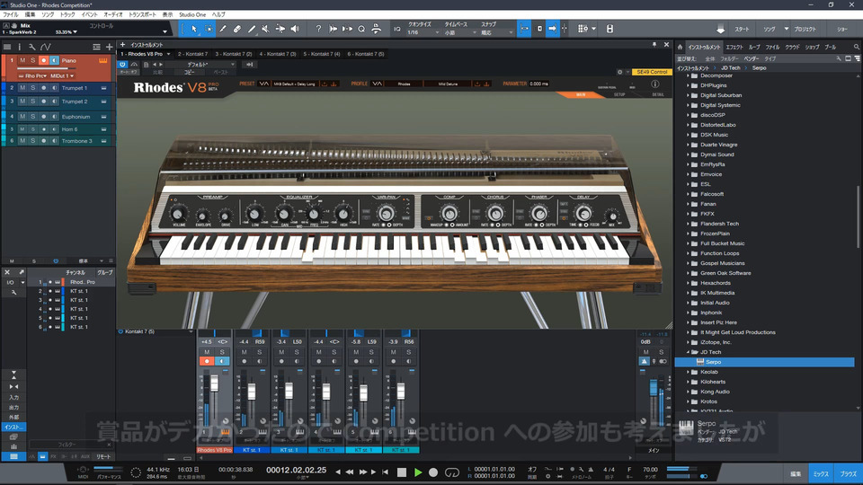Mute the Piano track
The height and width of the screenshot is (485, 863).
[22, 60]
